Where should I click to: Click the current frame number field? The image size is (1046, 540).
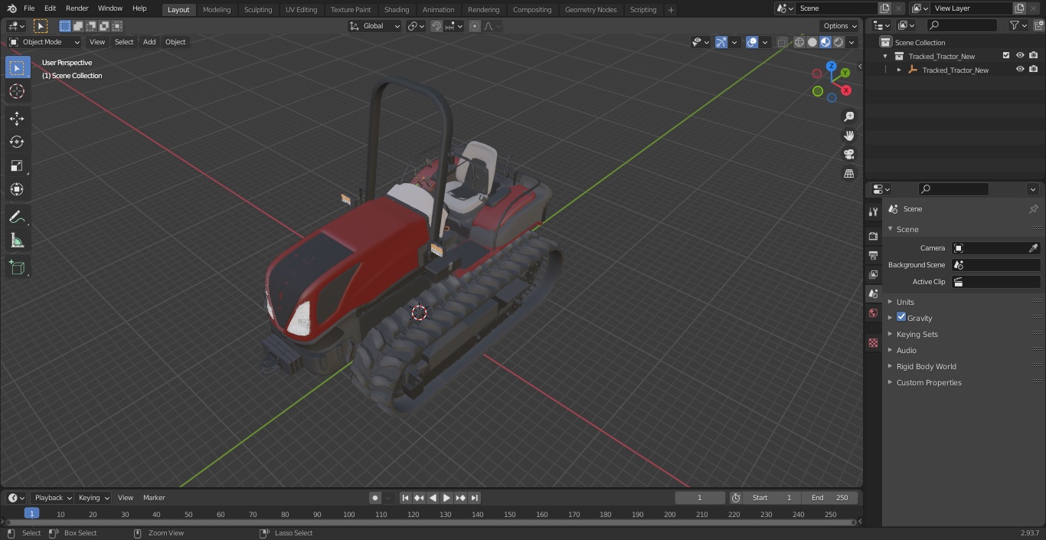699,498
